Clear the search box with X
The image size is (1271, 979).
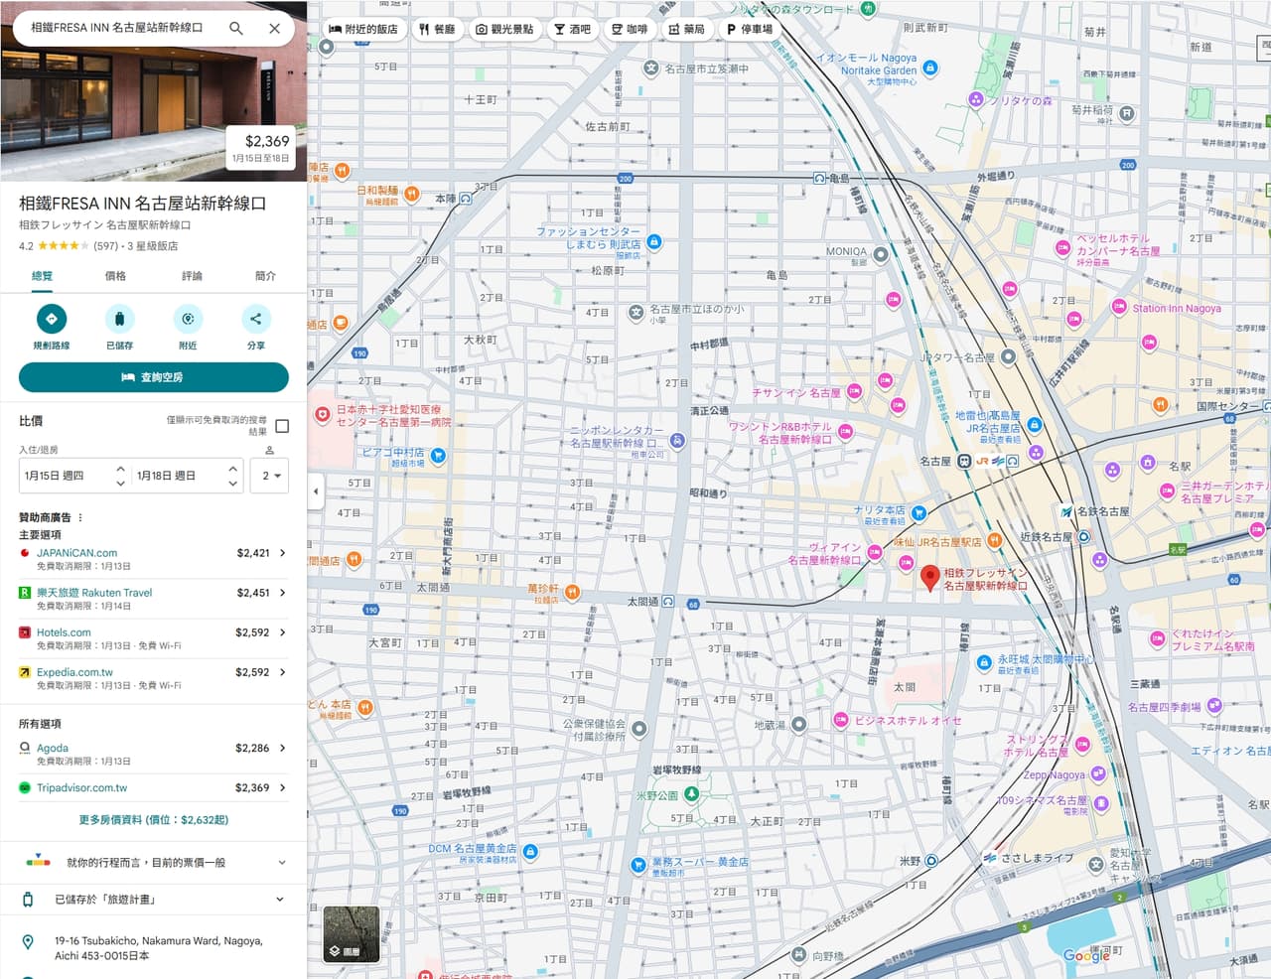(275, 28)
